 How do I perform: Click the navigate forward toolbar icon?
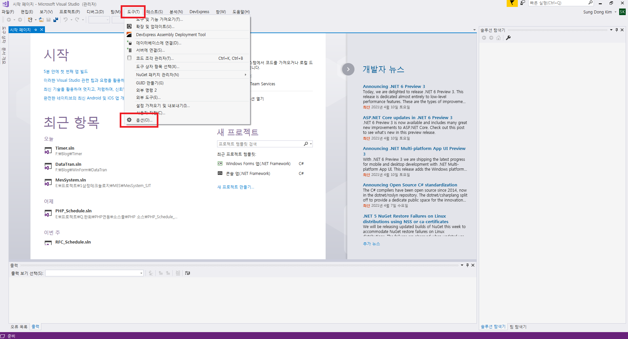click(x=20, y=20)
